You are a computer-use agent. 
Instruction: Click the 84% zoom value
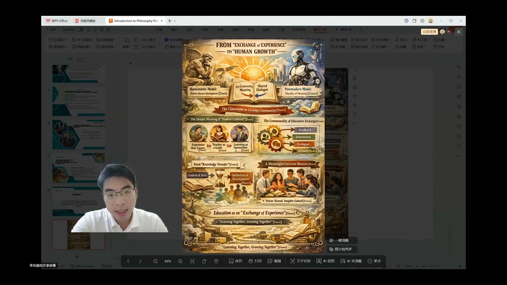click(168, 261)
